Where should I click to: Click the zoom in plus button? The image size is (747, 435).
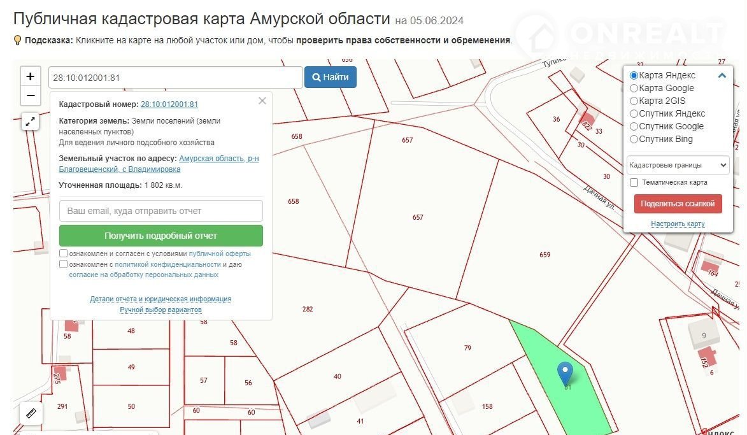coord(30,77)
